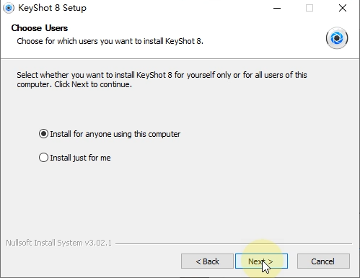Minimize the KeyShot 8 Setup window

coord(277,8)
